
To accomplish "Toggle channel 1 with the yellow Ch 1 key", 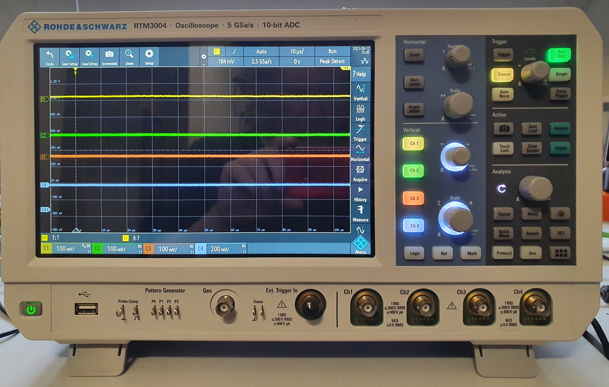I will tap(414, 143).
